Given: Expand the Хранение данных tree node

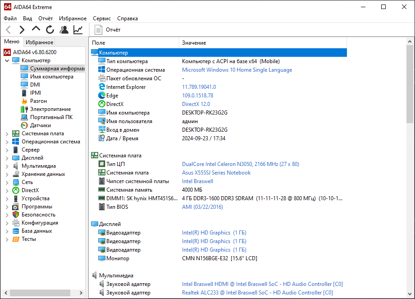Looking at the screenshot, I should coord(7,174).
